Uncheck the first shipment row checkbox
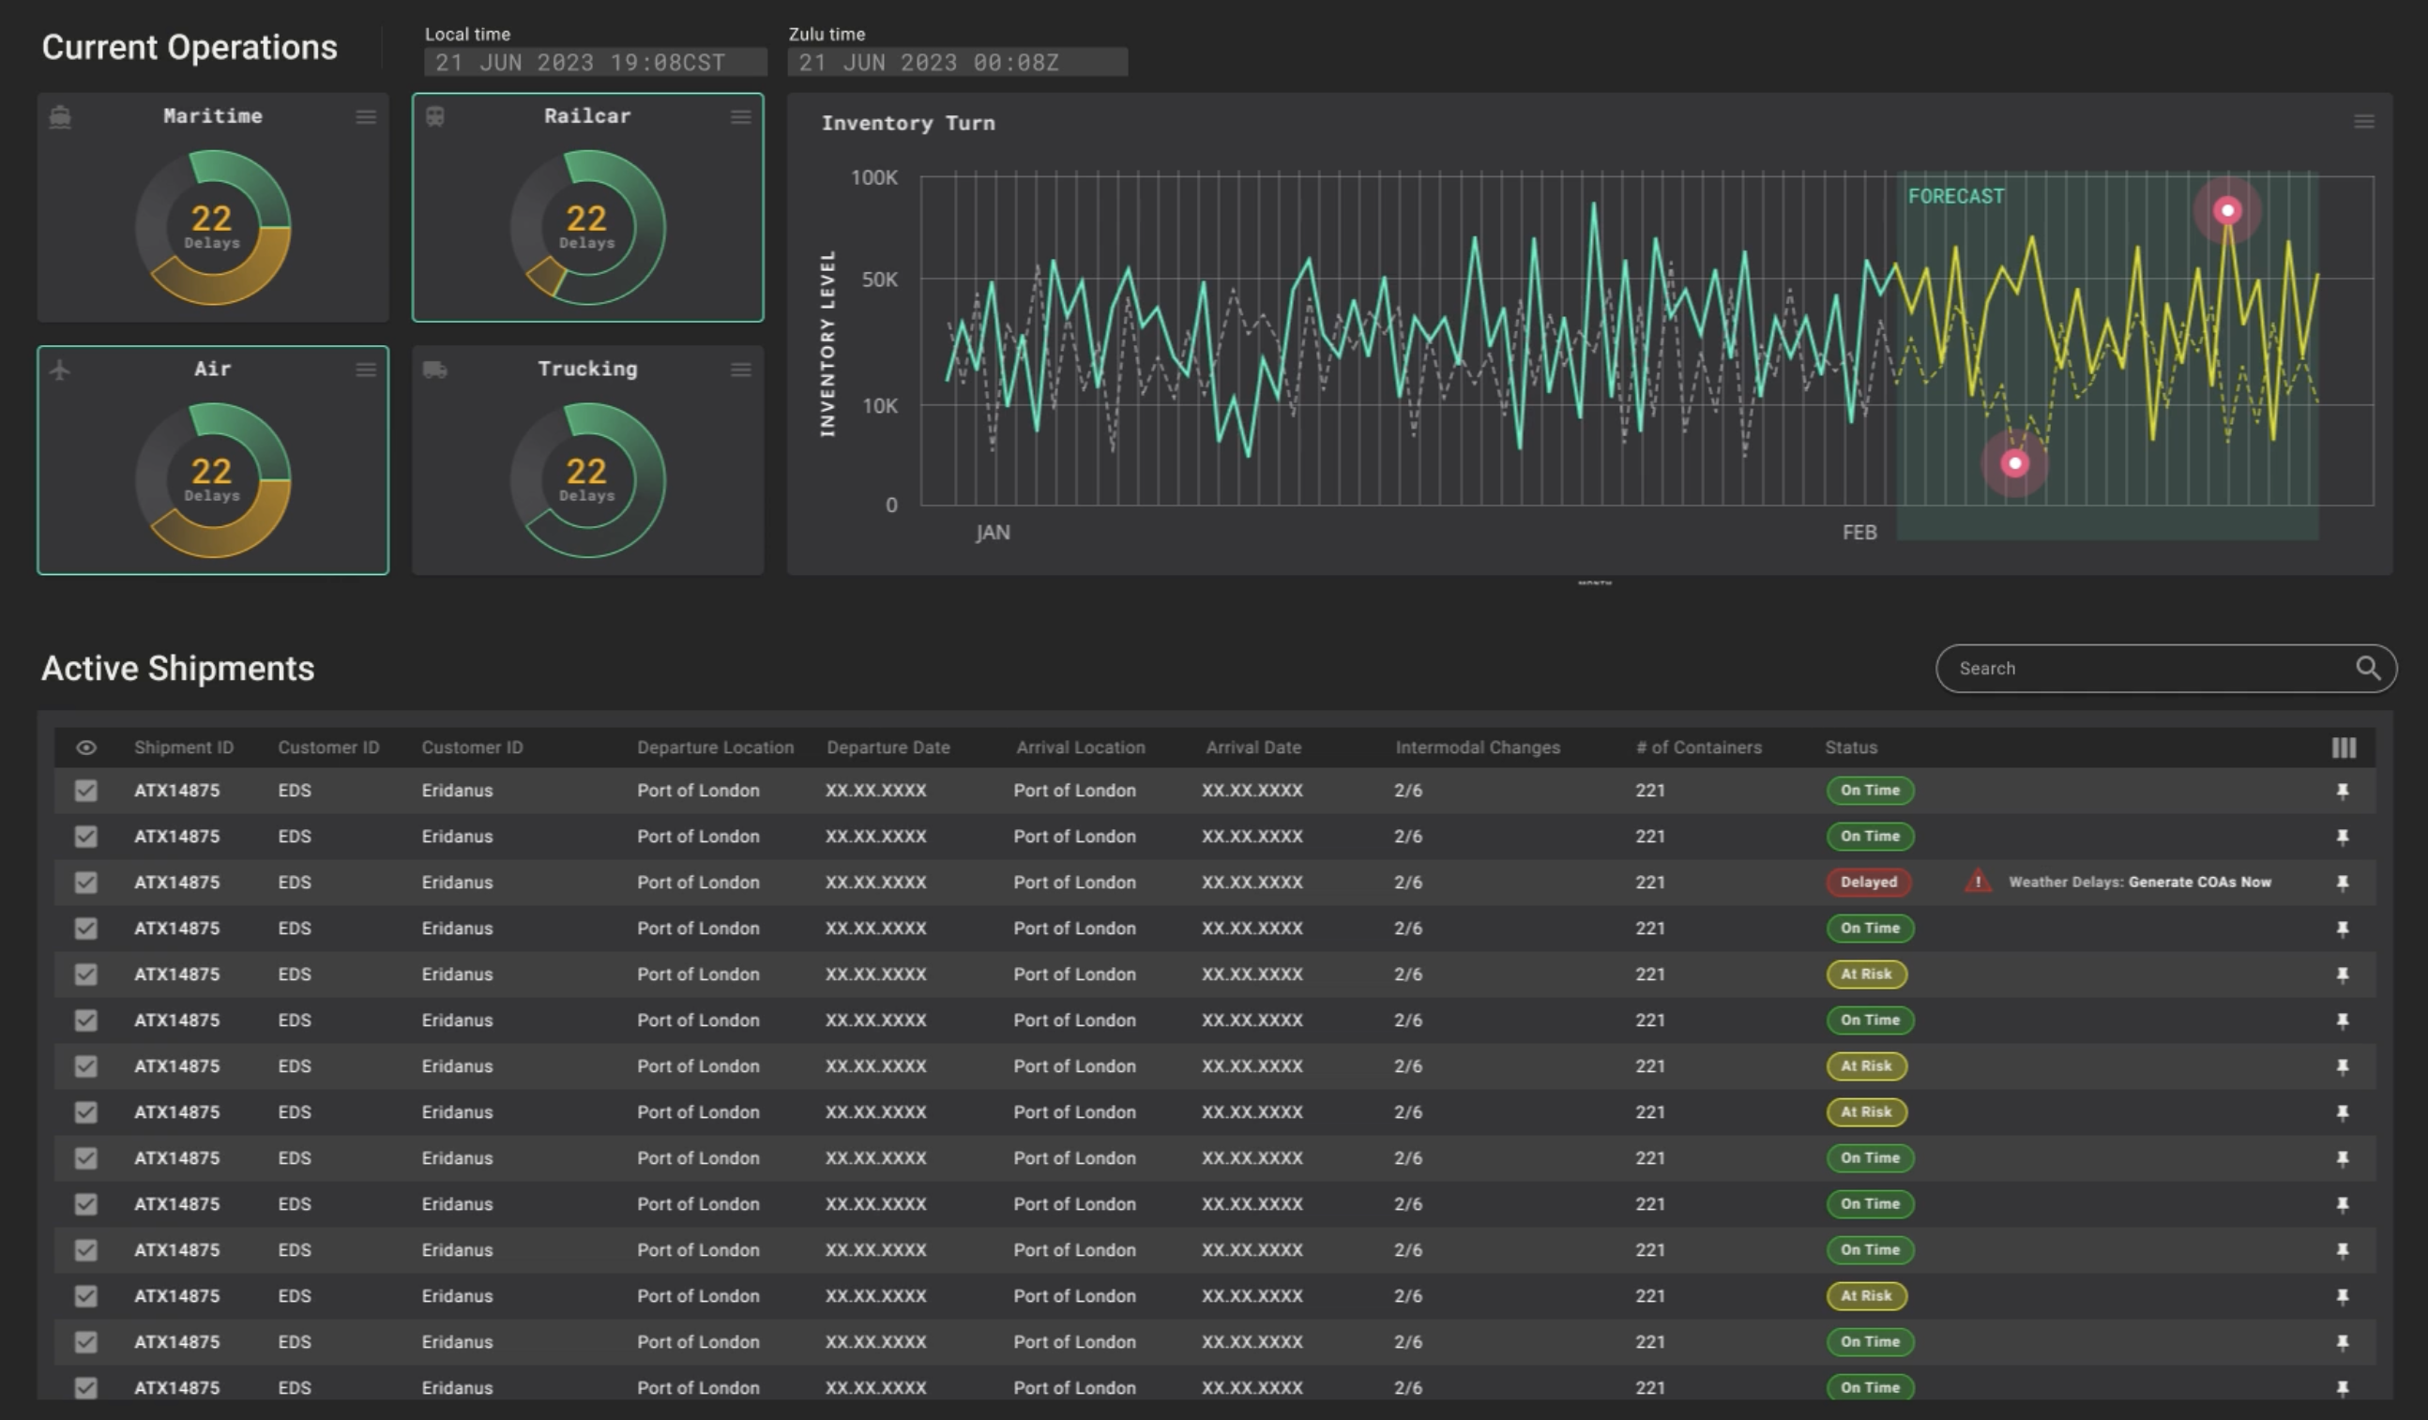 point(85,791)
